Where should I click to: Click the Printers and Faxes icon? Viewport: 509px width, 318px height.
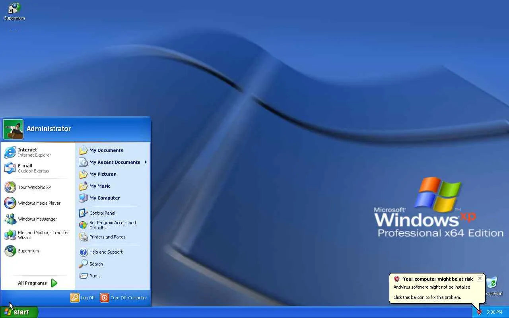coord(83,237)
